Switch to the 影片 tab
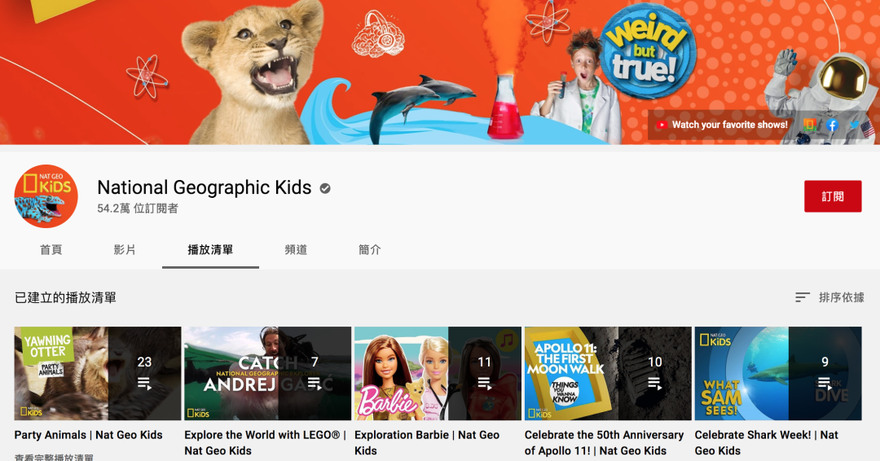880x461 pixels. pyautogui.click(x=125, y=249)
